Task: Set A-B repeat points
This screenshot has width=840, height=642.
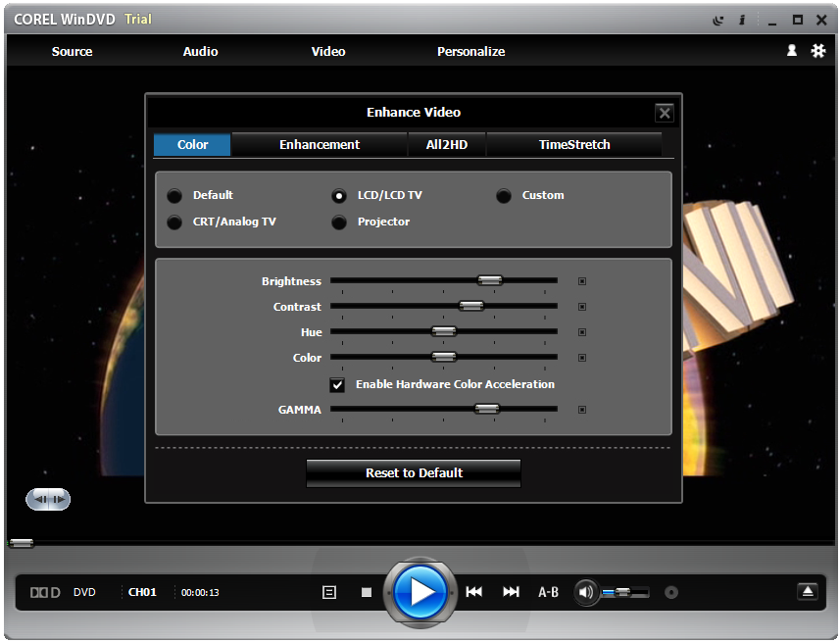Action: pyautogui.click(x=548, y=592)
